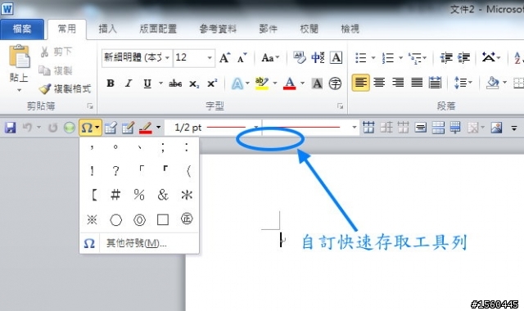
Task: Click the Omega symbol button
Action: [87, 128]
